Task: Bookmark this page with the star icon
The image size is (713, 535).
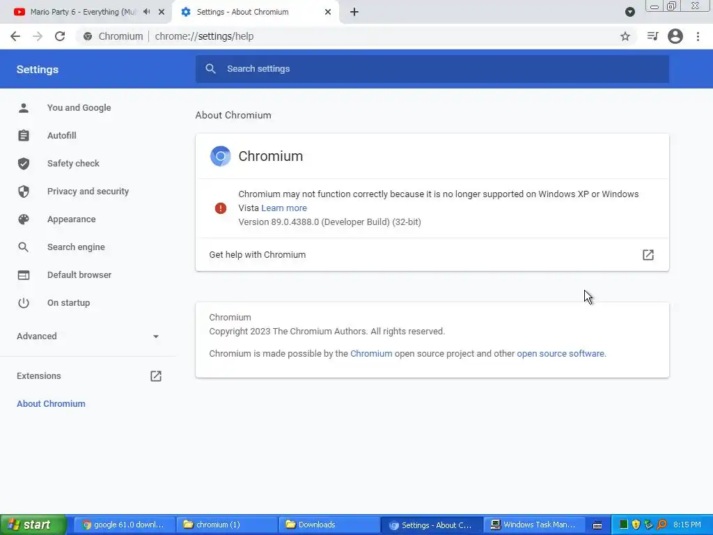Action: pos(625,36)
